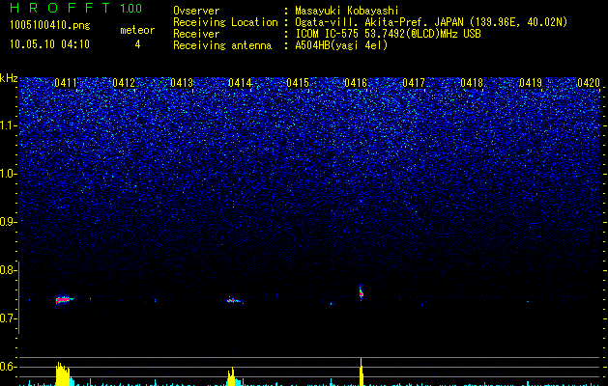Click the 0419 time marker
This screenshot has height=386, width=608.
pos(531,83)
